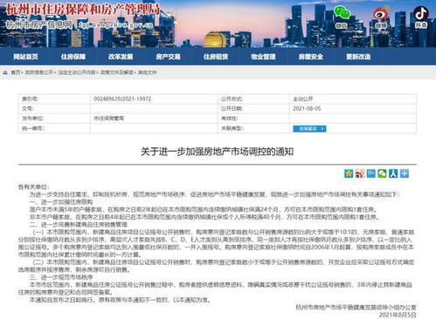Share to Qzone with the star icon
The image size is (436, 319).
click(x=349, y=173)
